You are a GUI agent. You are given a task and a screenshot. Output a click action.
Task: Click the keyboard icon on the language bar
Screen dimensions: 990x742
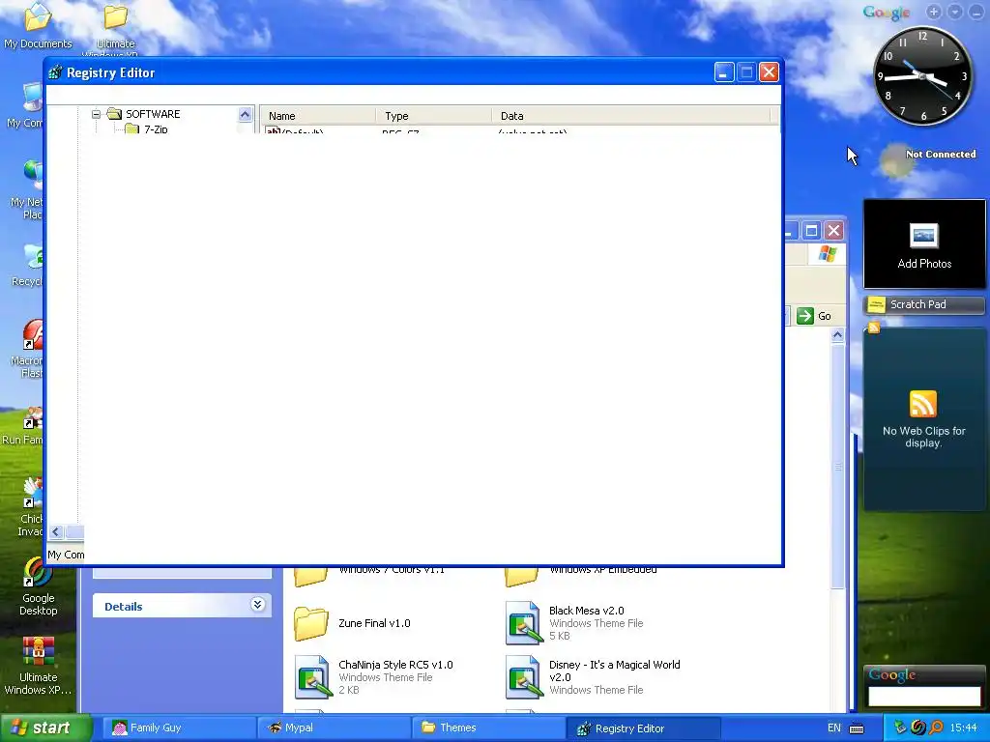coord(857,728)
